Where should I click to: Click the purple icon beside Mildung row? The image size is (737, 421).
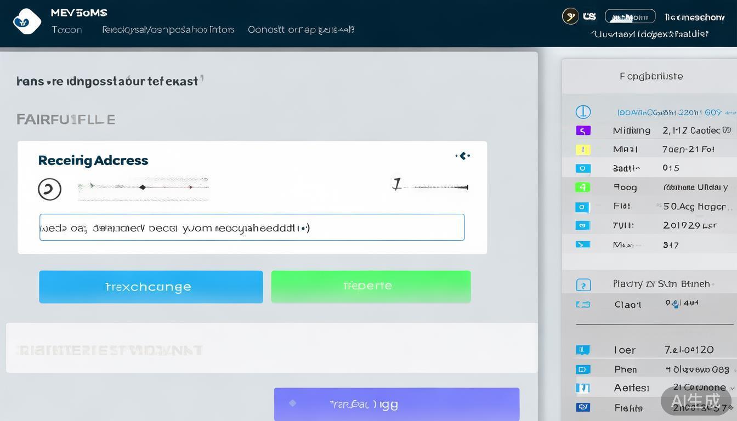[x=583, y=130]
